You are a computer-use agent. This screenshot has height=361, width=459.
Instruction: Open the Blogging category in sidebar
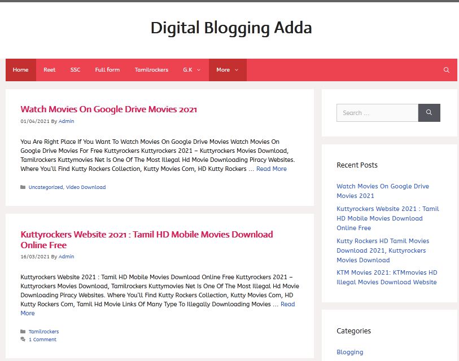coord(350,352)
